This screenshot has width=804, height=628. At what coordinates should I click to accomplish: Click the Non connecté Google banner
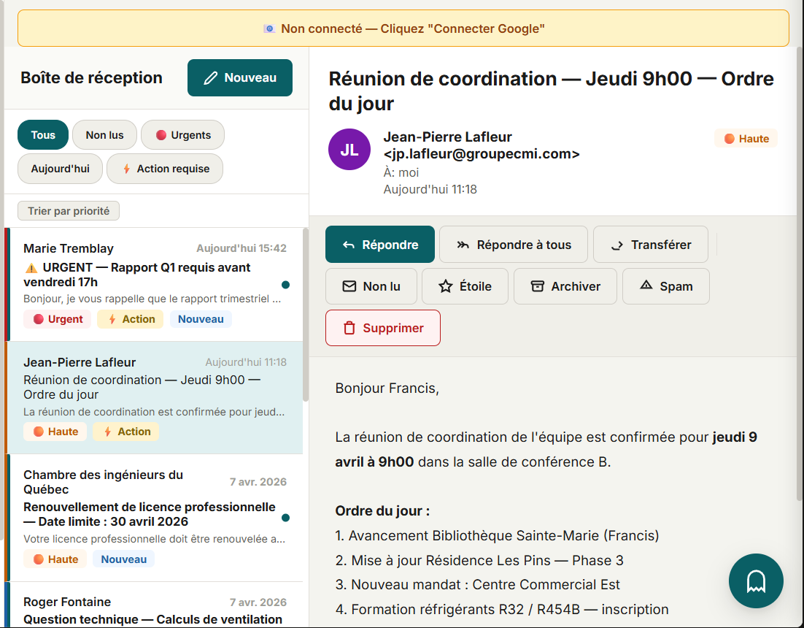coord(403,28)
